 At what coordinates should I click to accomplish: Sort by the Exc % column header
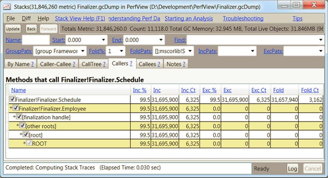[x=210, y=90]
